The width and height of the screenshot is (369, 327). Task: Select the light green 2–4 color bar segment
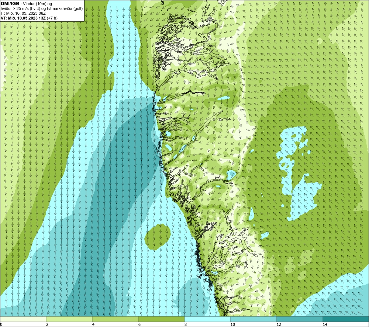69,319
